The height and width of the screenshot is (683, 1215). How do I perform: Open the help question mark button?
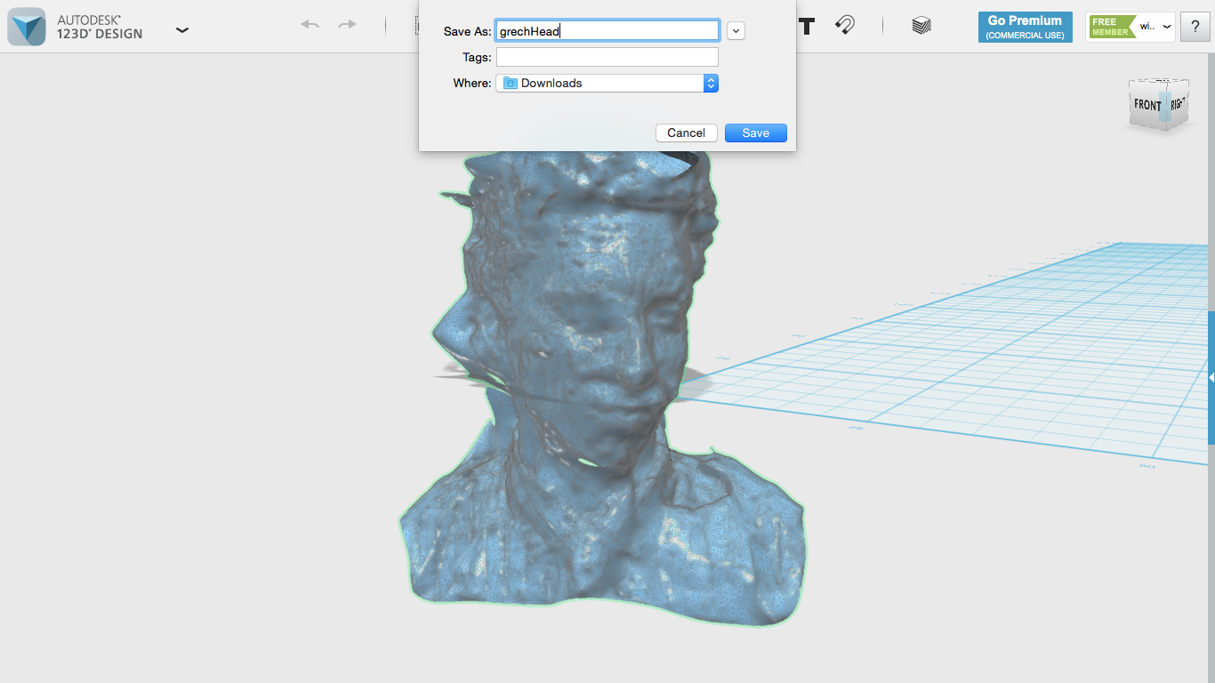tap(1195, 27)
